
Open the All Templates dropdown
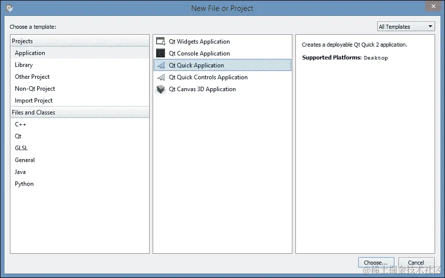pyautogui.click(x=406, y=27)
